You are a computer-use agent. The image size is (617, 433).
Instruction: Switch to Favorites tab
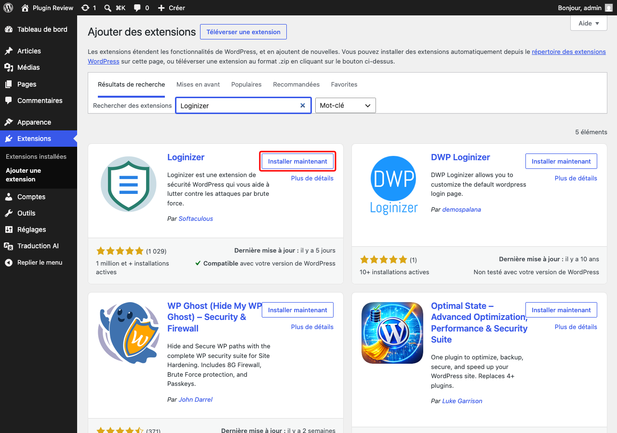point(344,84)
